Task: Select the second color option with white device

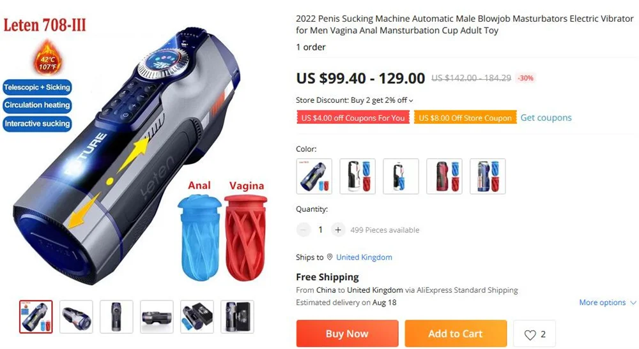Action: pos(357,176)
